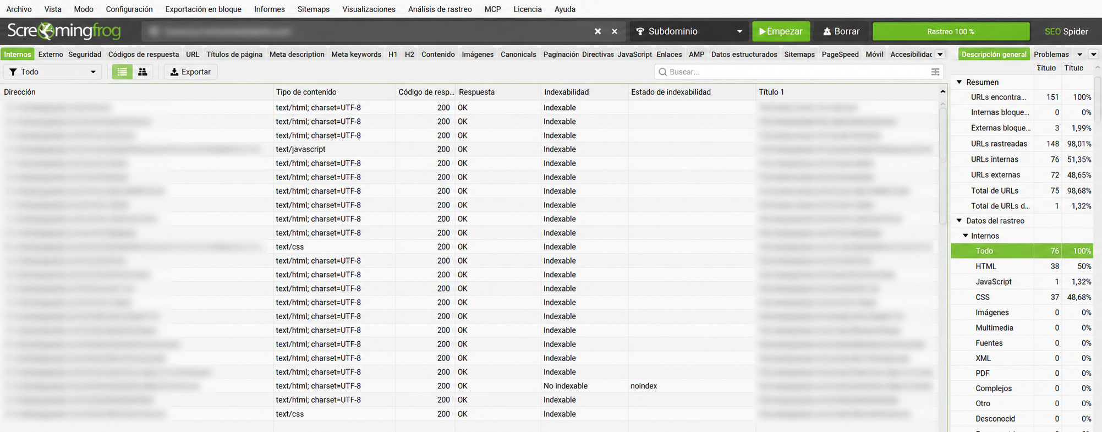Show more tabs via dropdown arrow after Accesibilidad

click(940, 54)
